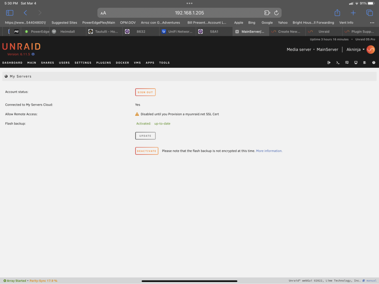The width and height of the screenshot is (379, 284).
Task: Open the AA reader and text-size menu
Action: [x=103, y=13]
